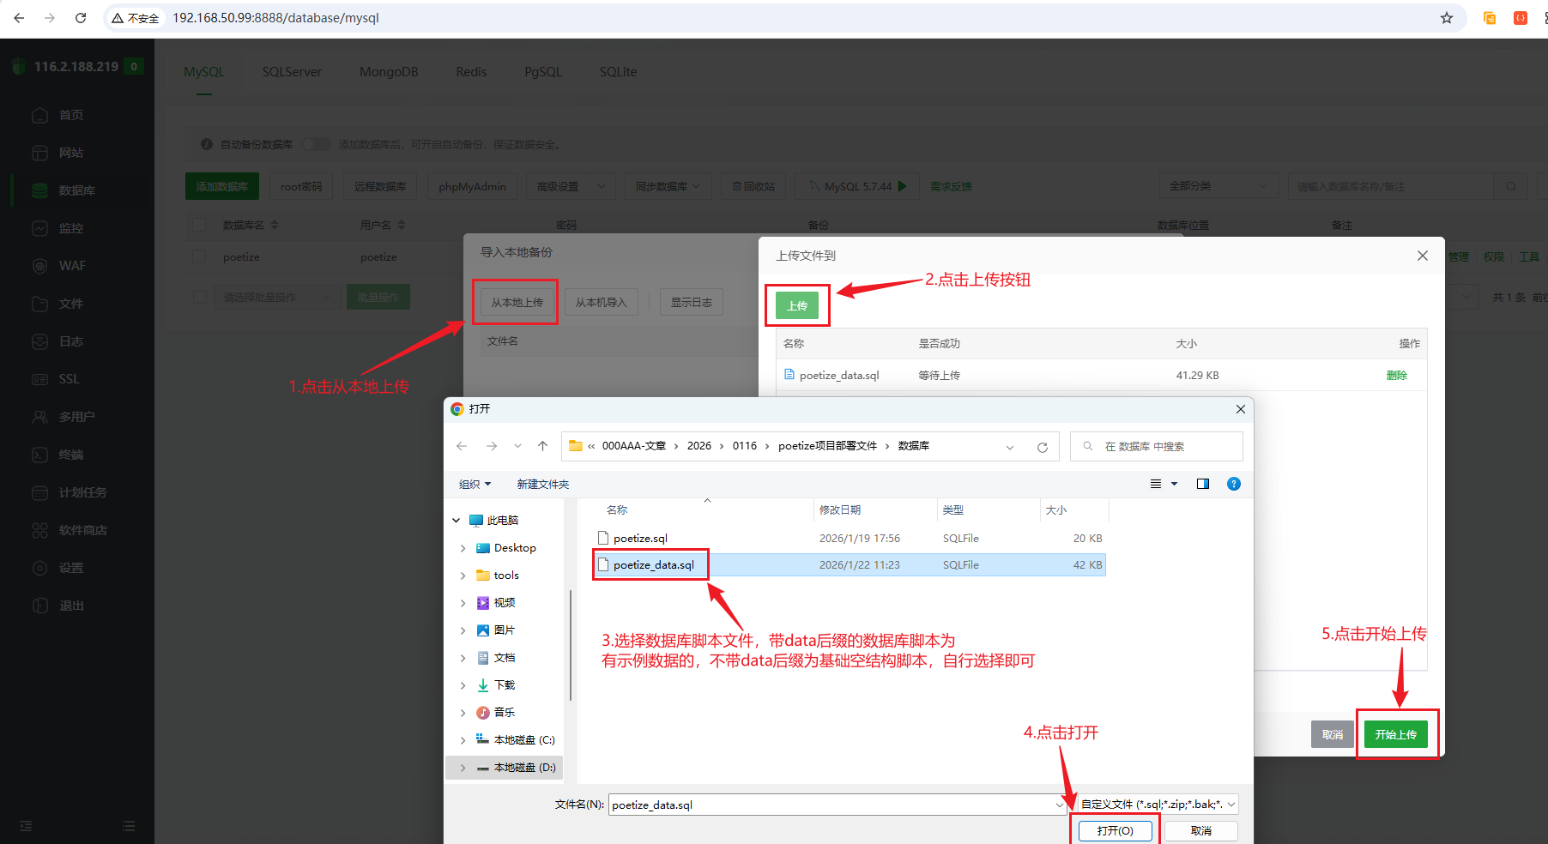Screen dimensions: 1548x844
Task: Expand the Desktop tree node
Action: pyautogui.click(x=463, y=548)
